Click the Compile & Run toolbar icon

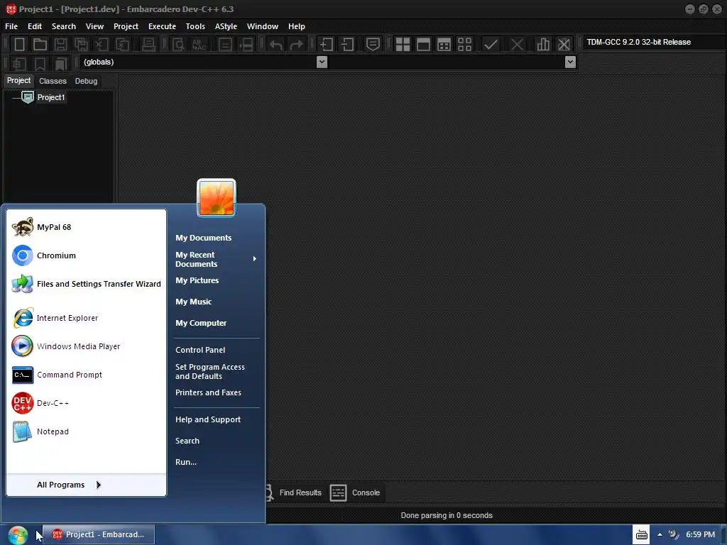(444, 45)
